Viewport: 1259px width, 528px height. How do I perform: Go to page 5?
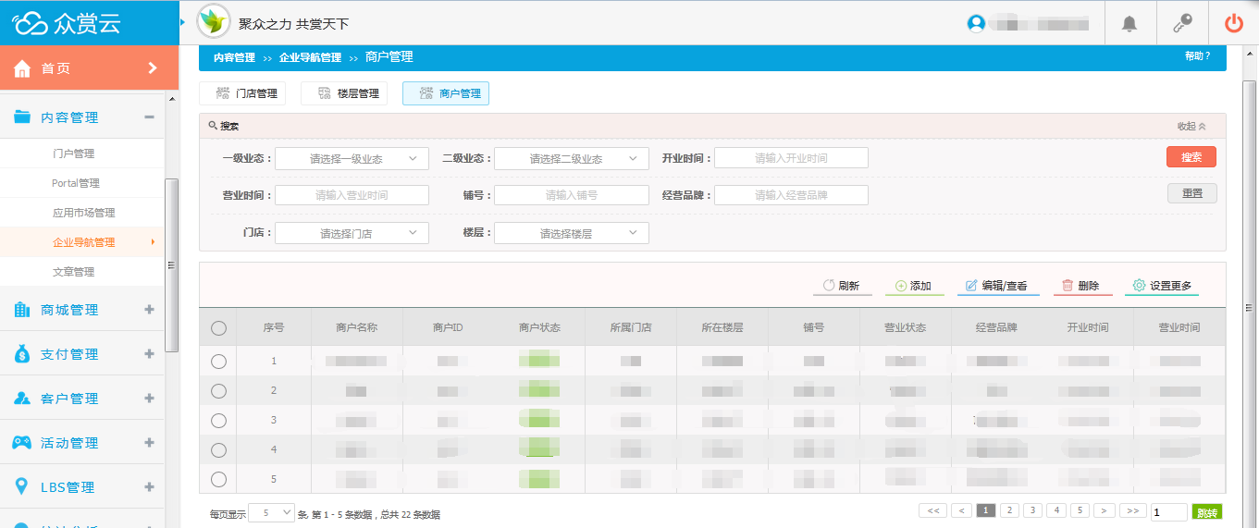pyautogui.click(x=1080, y=510)
